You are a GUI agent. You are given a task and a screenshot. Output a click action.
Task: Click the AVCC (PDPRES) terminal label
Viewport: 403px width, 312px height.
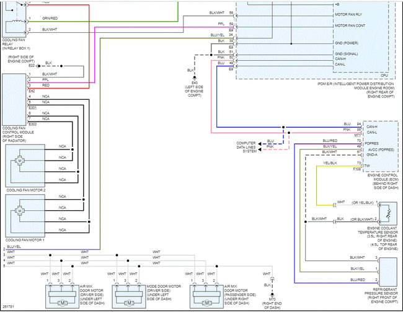pyautogui.click(x=381, y=149)
